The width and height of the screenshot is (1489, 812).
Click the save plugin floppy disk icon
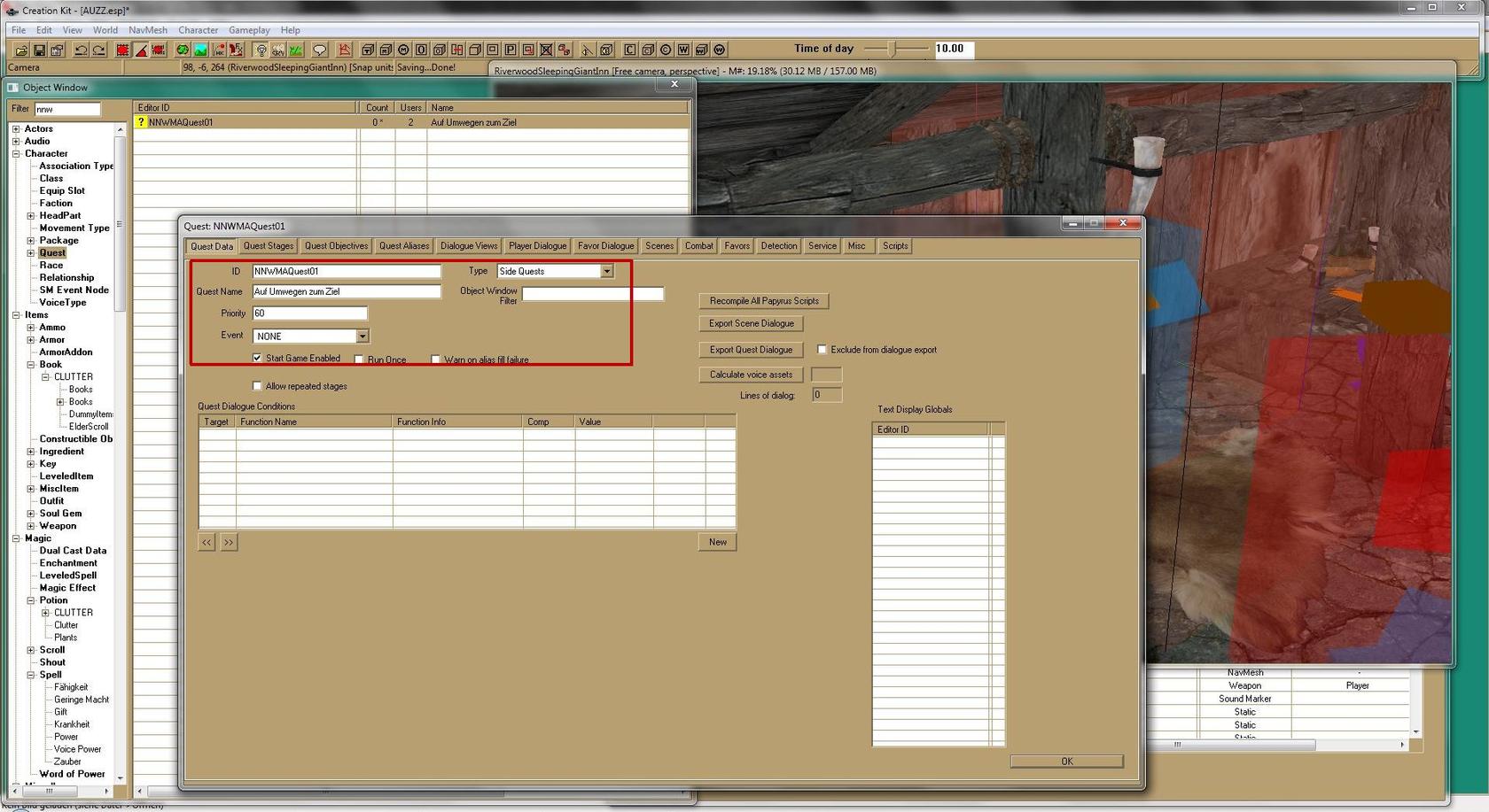[x=39, y=50]
